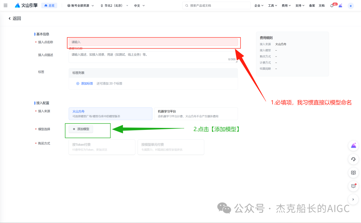Expand 账号全部资源 dropdown
The width and height of the screenshot is (361, 223).
(x=81, y=6)
